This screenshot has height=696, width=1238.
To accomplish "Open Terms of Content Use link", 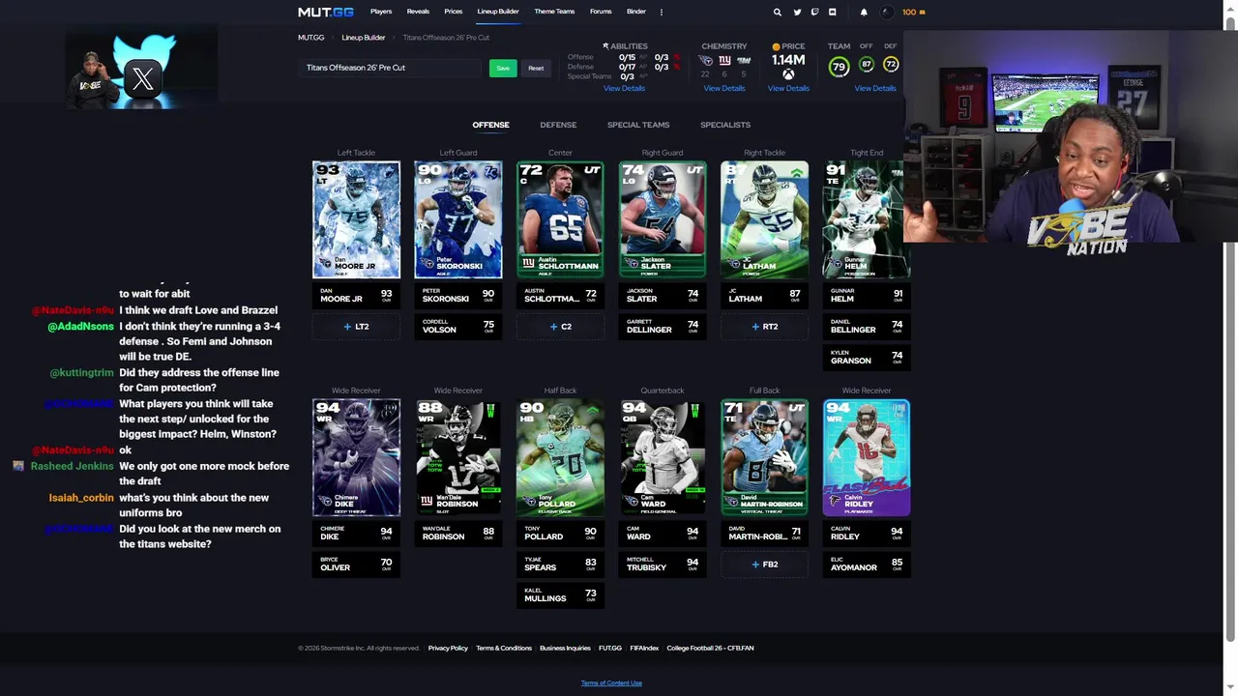I will (611, 683).
